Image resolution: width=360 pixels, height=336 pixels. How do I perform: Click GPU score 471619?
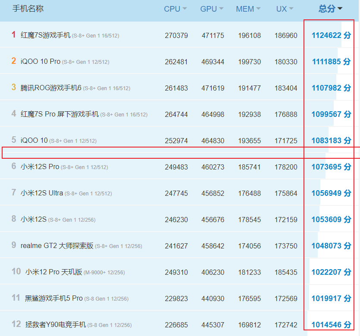pyautogui.click(x=213, y=88)
